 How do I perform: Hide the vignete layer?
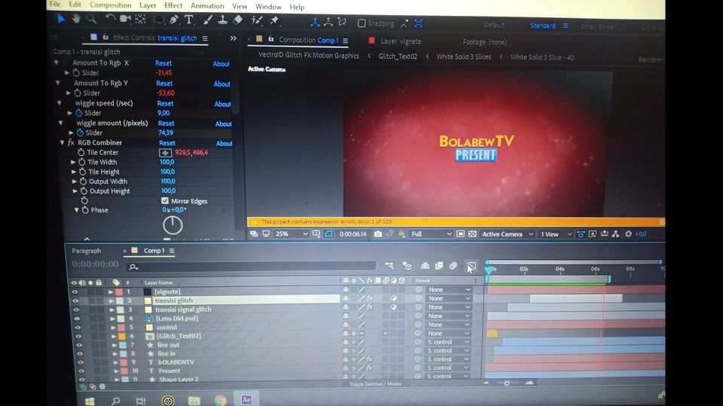(x=75, y=292)
